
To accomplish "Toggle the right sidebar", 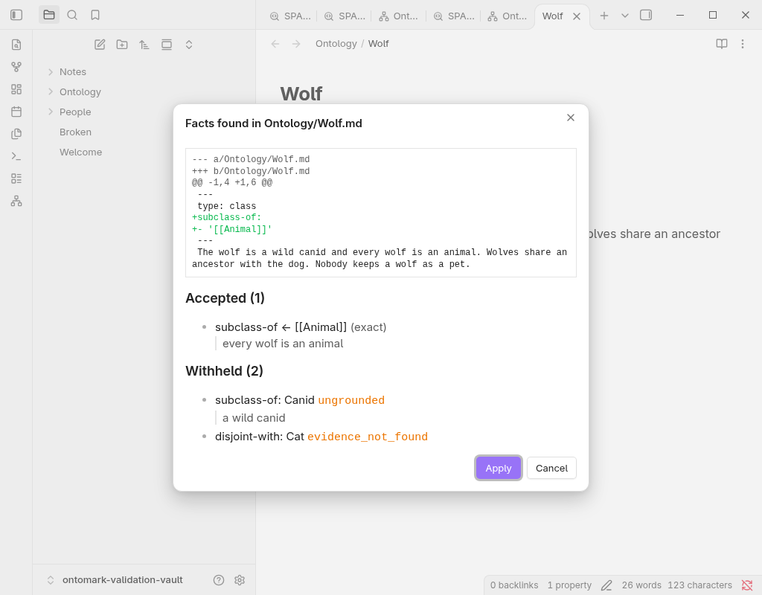I will tap(646, 15).
